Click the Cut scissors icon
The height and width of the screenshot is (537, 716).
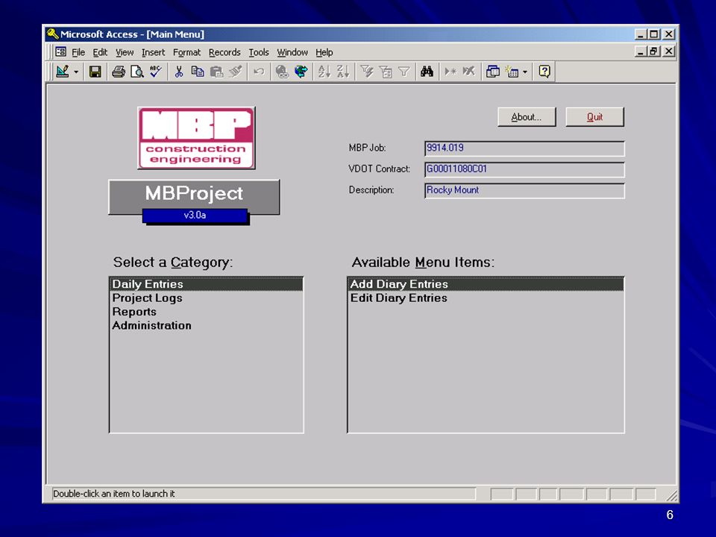click(178, 72)
